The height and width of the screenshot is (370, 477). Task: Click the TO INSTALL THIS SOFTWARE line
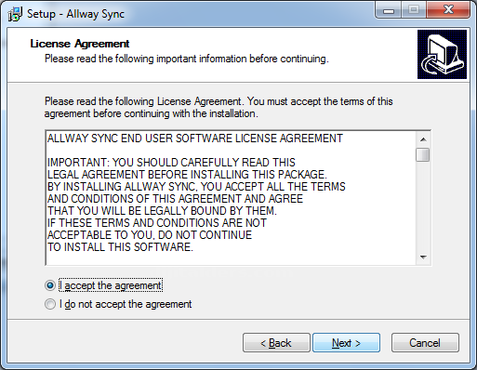[x=120, y=247]
